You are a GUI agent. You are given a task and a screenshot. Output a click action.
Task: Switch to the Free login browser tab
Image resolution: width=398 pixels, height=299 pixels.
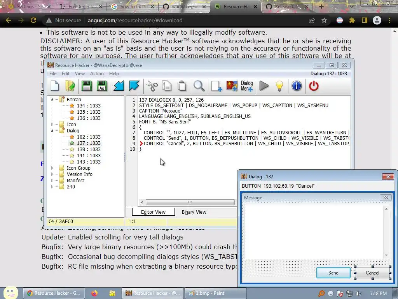pos(81,7)
